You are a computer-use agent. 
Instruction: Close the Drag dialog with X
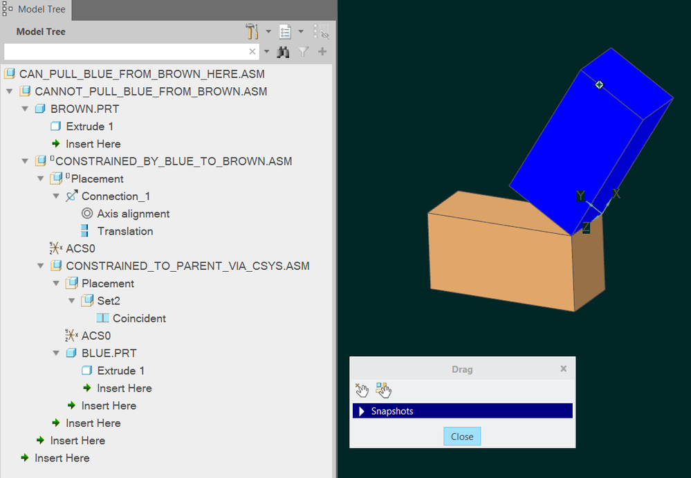click(563, 369)
